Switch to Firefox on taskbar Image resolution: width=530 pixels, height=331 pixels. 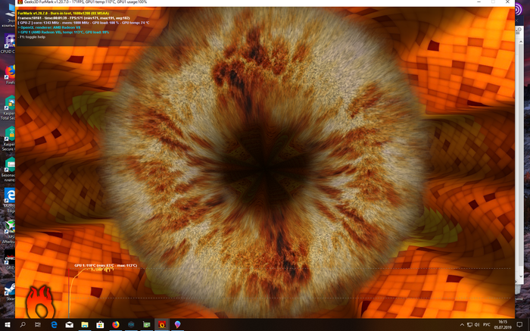click(116, 325)
